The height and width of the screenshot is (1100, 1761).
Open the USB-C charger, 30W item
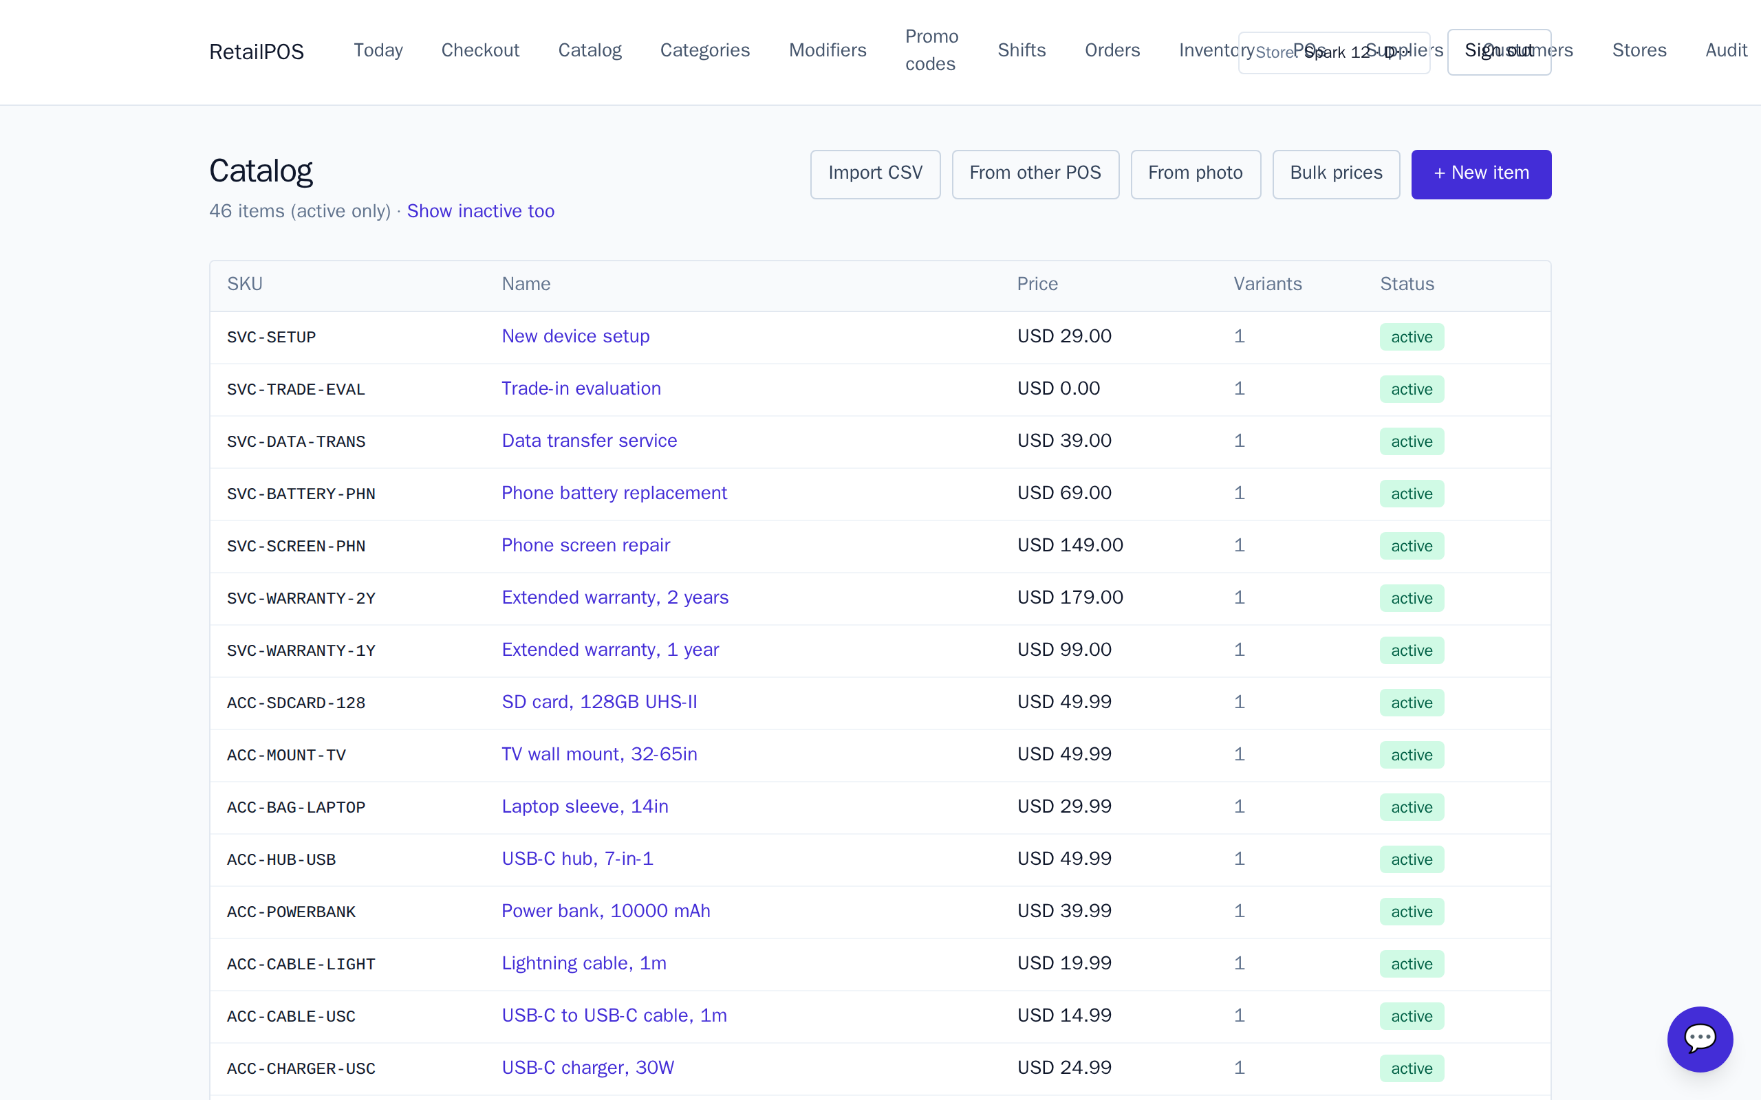[x=588, y=1068]
